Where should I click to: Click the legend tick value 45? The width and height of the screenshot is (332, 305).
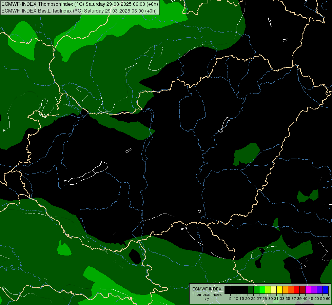[x=311, y=299]
